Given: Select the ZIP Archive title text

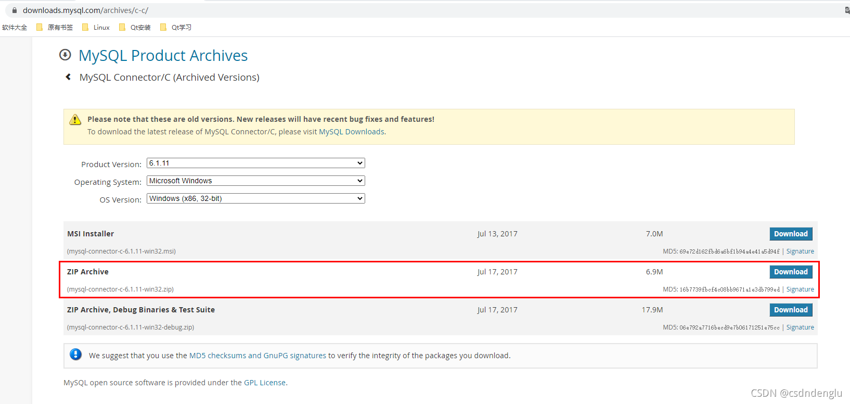Looking at the screenshot, I should click(x=88, y=272).
